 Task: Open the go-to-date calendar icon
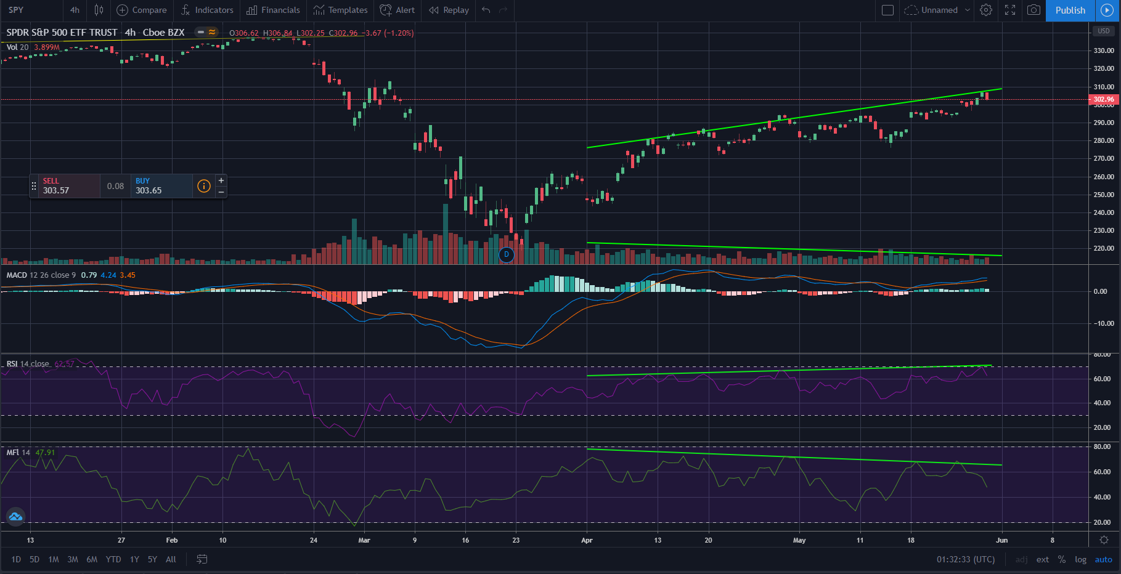202,559
